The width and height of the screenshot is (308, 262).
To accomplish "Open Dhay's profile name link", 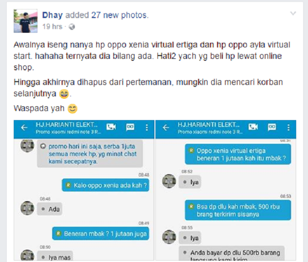I will pos(53,15).
